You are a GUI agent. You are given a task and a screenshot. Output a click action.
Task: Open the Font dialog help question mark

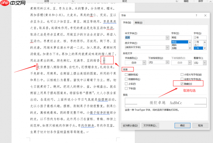pos(196,15)
